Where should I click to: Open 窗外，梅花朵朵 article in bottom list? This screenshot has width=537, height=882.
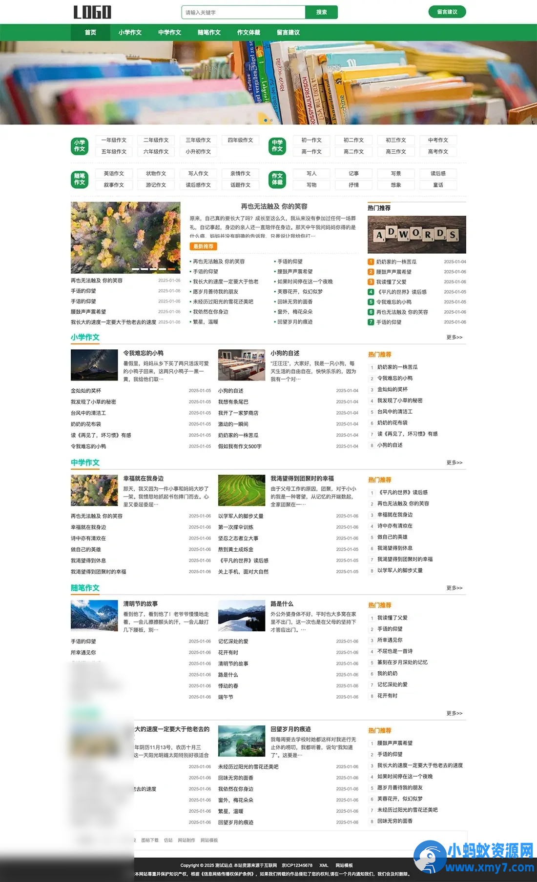coord(236,800)
